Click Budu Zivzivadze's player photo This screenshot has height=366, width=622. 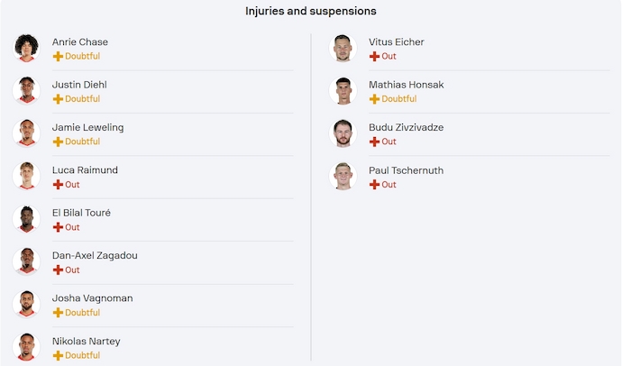coord(343,133)
